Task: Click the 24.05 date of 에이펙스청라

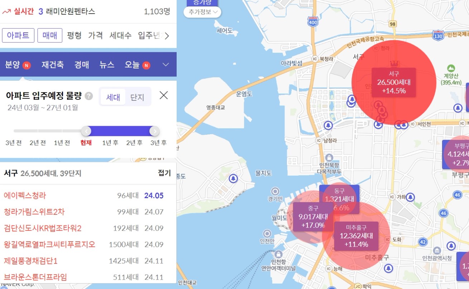Action: 154,196
